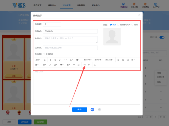Open the text alignment dropdown

(133, 60)
